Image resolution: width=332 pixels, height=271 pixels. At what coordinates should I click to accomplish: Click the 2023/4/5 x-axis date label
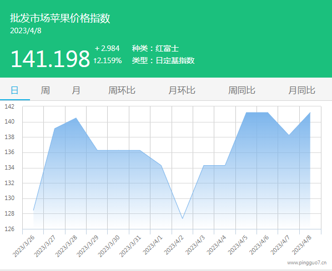238,245
